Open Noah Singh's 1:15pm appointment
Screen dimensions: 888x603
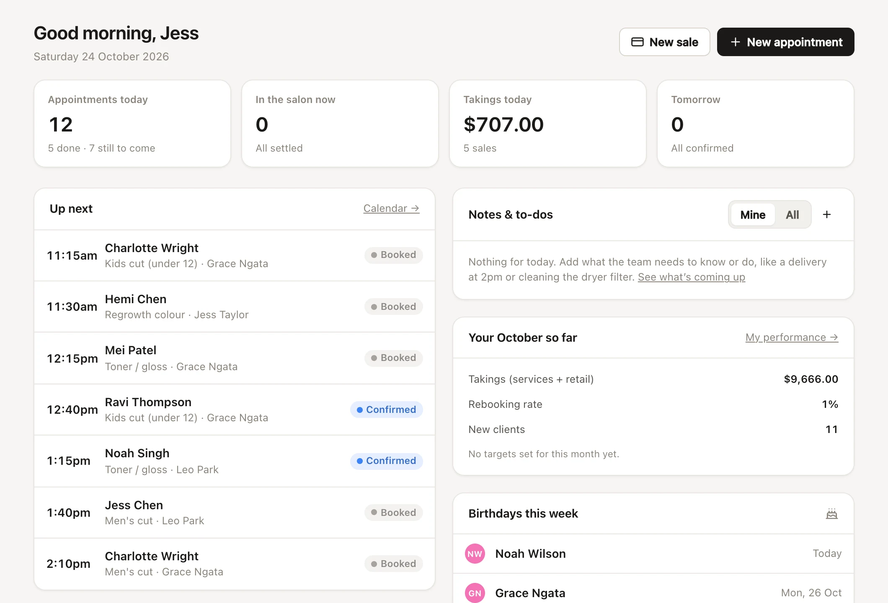[x=235, y=461]
